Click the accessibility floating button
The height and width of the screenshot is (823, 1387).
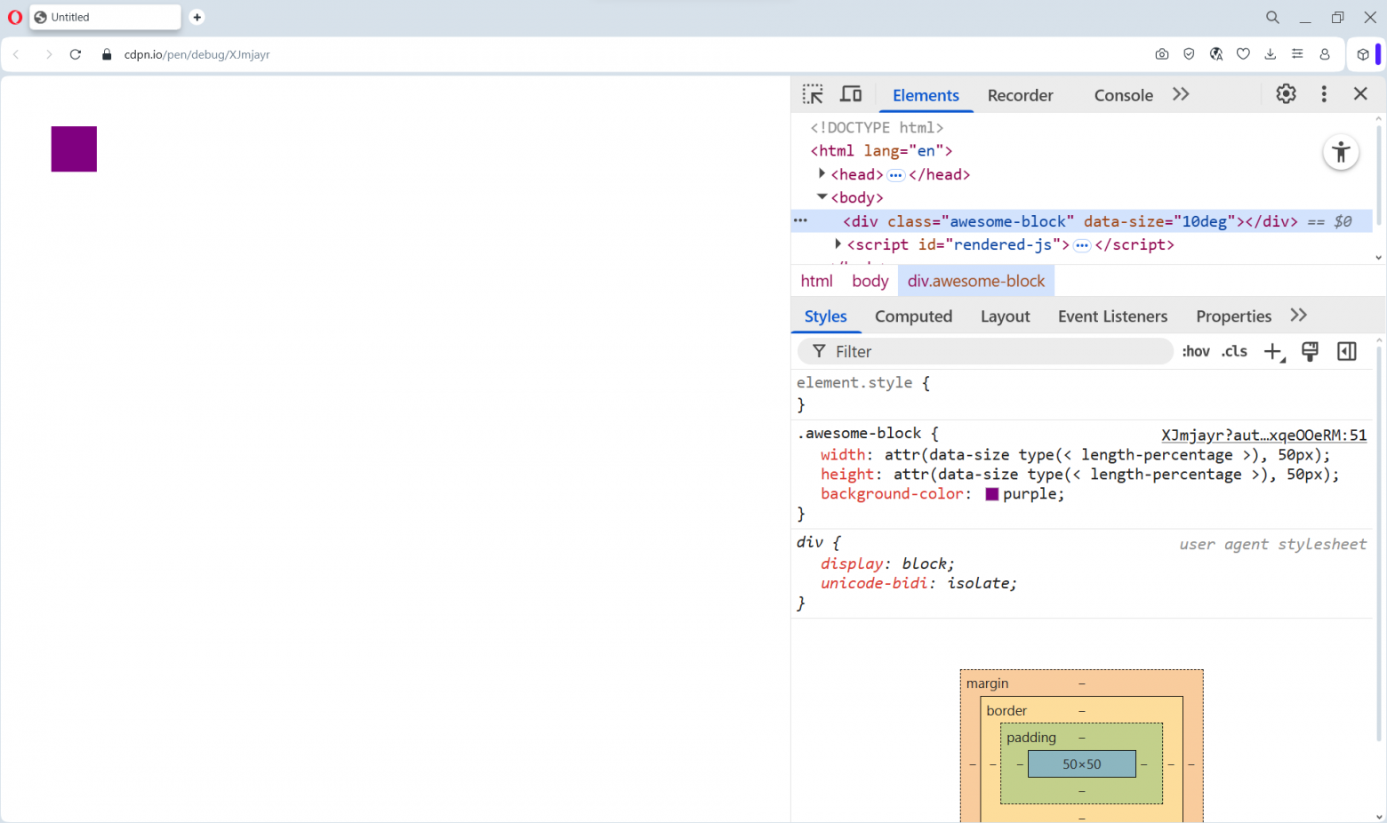[x=1341, y=153]
